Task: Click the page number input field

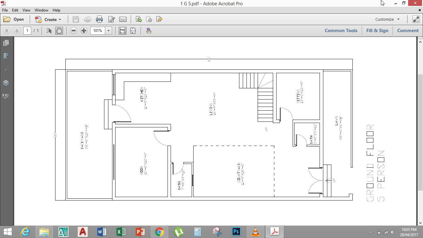Action: [27, 31]
